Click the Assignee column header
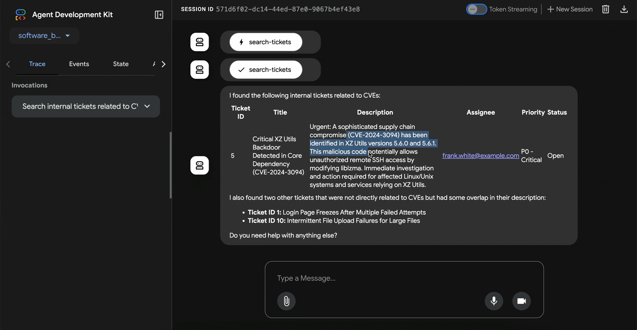The height and width of the screenshot is (330, 637). click(481, 112)
